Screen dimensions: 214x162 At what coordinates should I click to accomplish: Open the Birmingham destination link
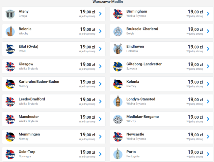click(137, 12)
